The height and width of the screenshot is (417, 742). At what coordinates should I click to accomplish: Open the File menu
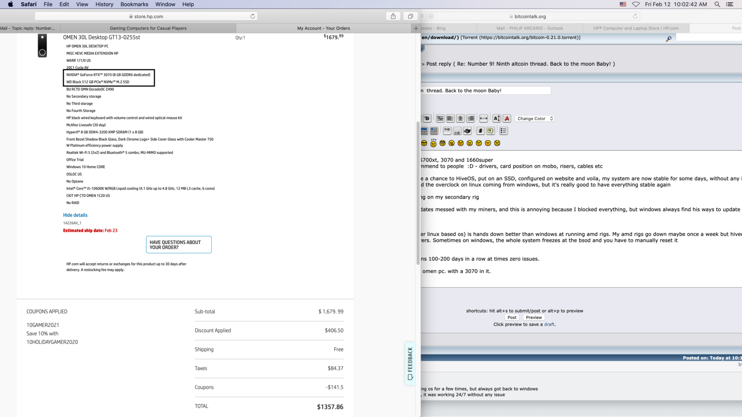pos(48,4)
